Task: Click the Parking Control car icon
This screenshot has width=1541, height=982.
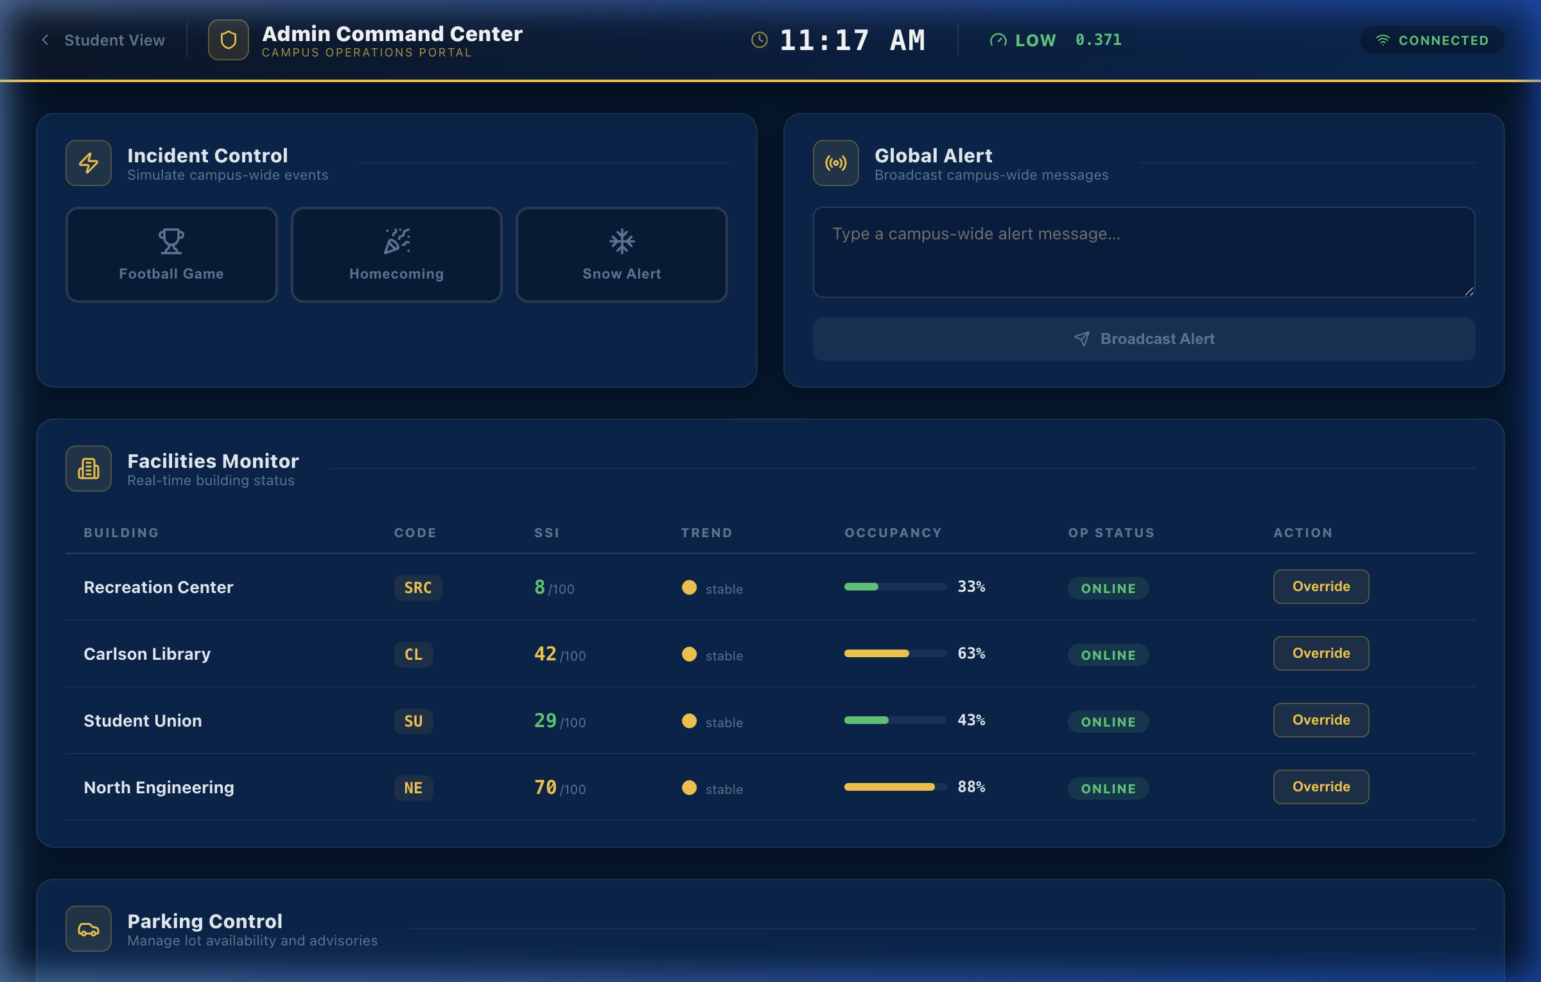Action: point(89,929)
